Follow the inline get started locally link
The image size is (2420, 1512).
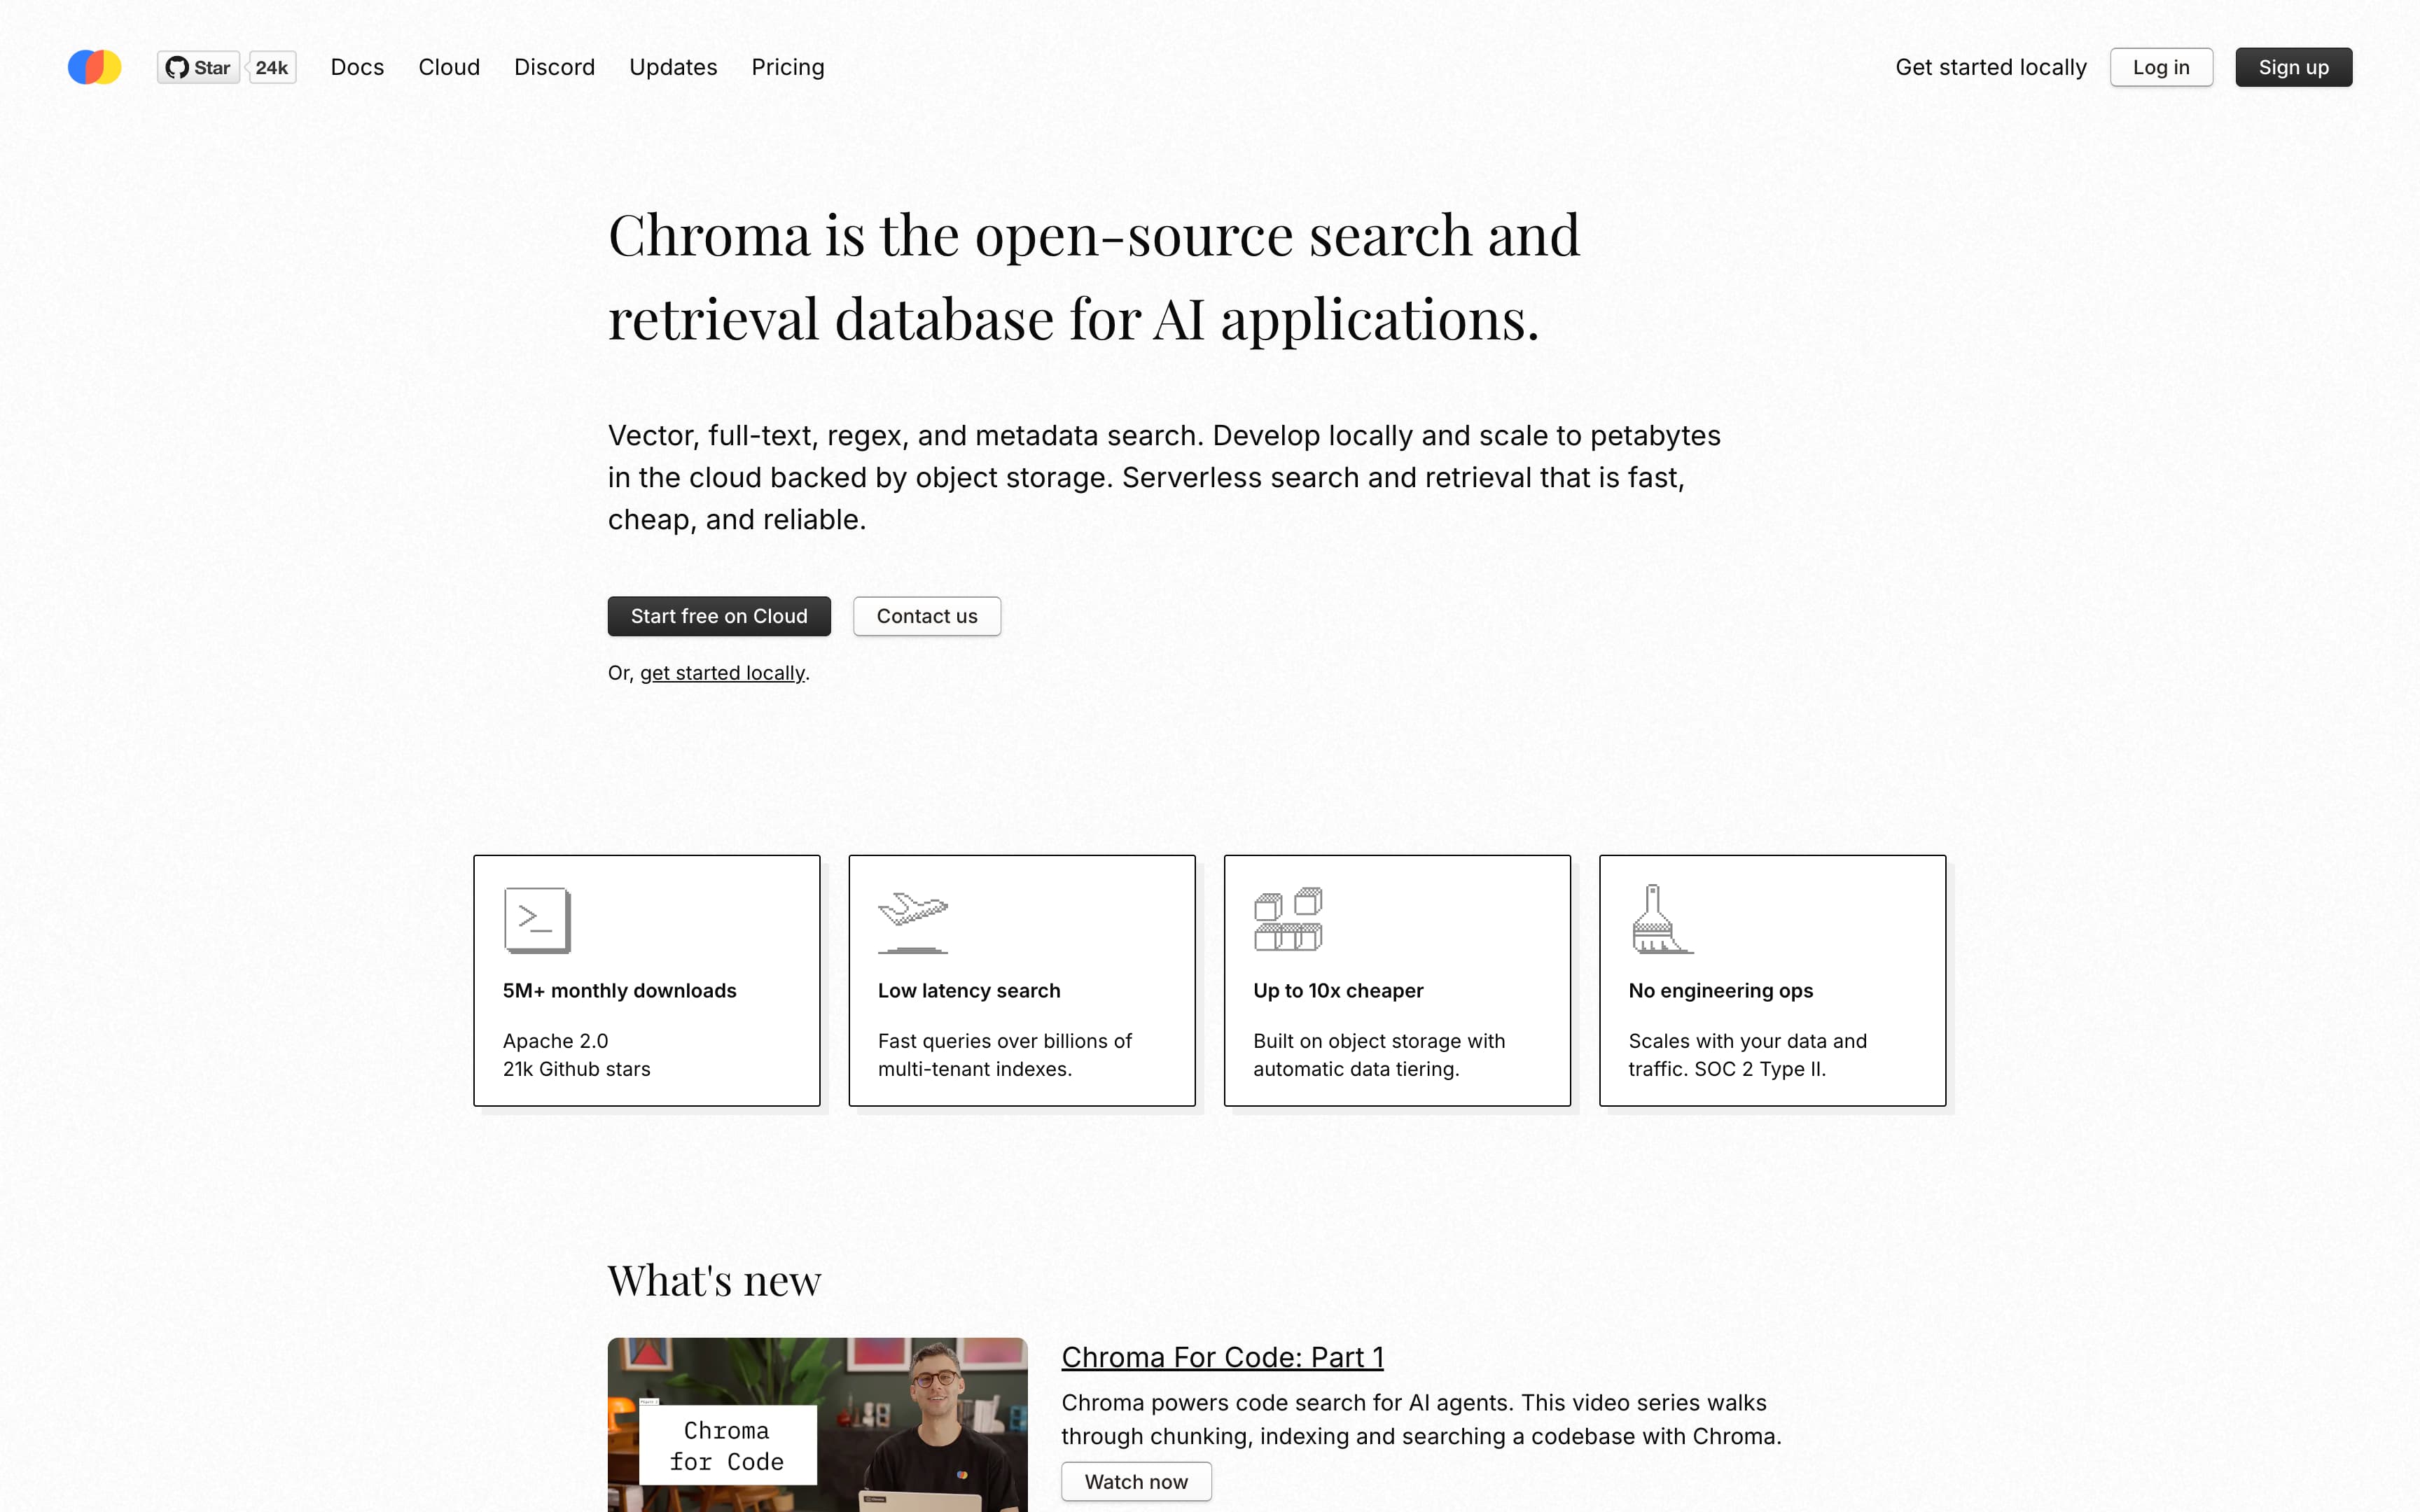722,673
